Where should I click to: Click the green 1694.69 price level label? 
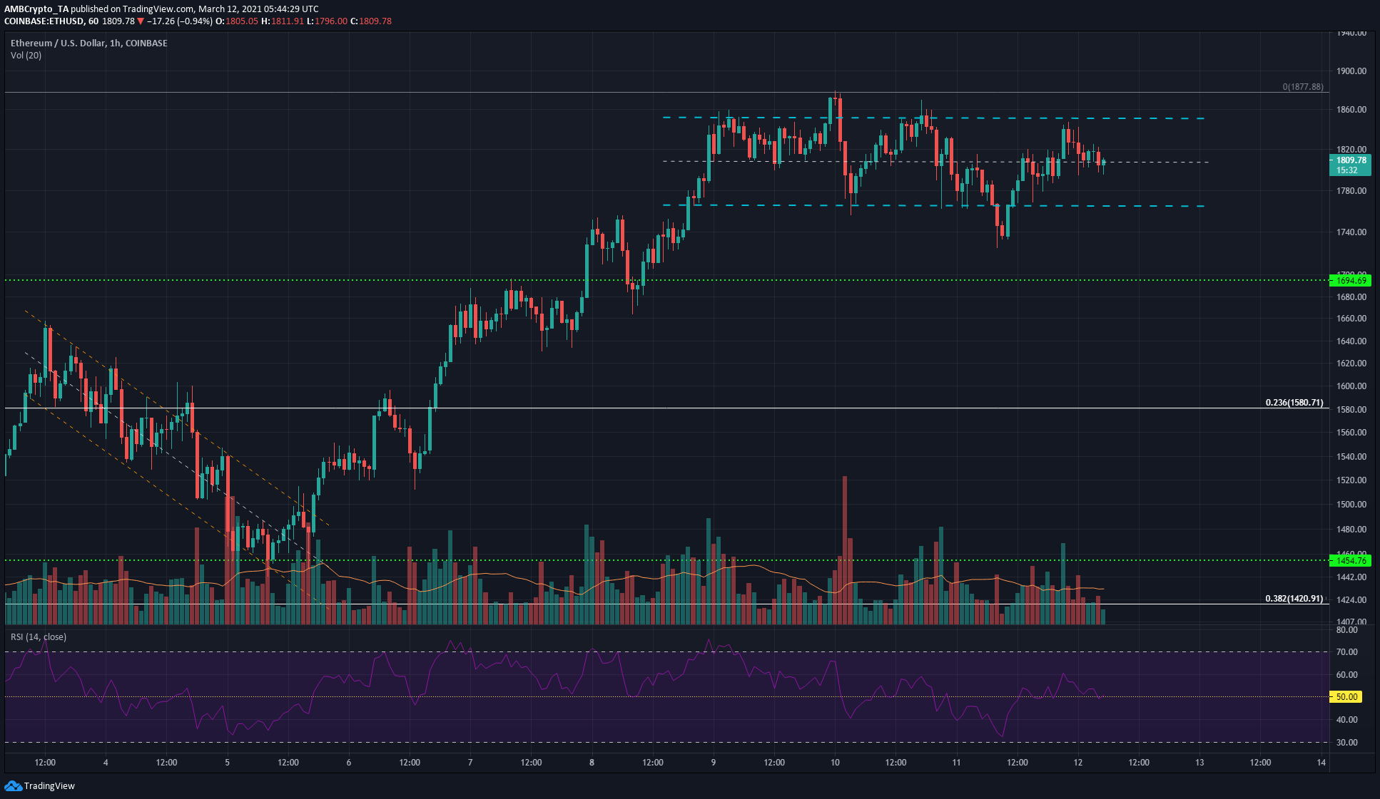click(1351, 280)
